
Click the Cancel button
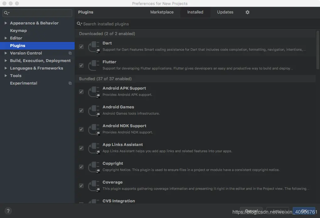[251, 211]
